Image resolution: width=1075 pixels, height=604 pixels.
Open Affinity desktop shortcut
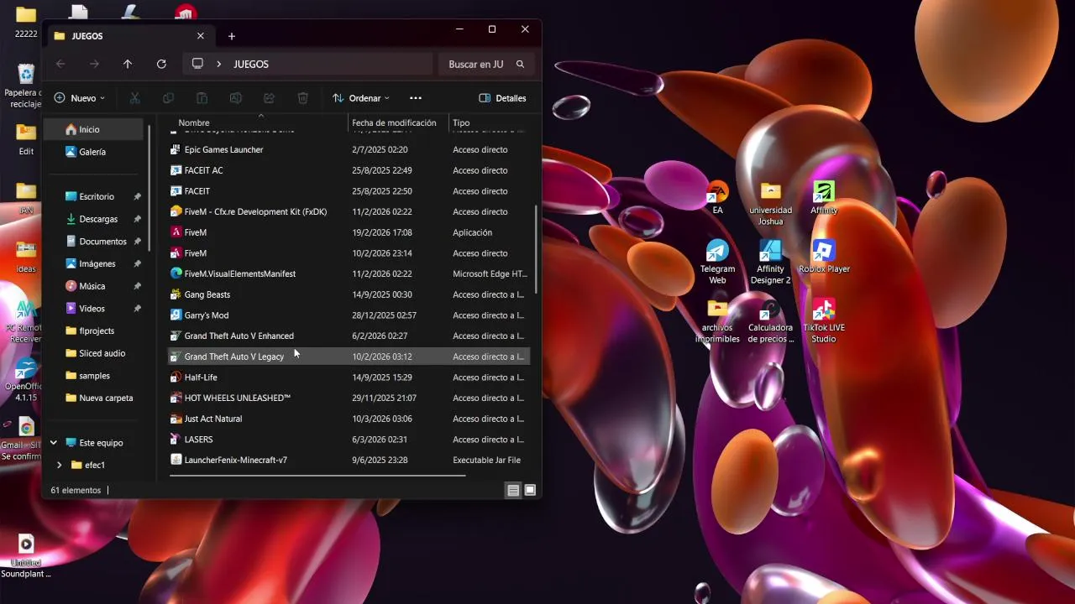click(824, 198)
